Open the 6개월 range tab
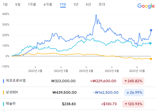The width and height of the screenshot is (159, 112). point(48,4)
